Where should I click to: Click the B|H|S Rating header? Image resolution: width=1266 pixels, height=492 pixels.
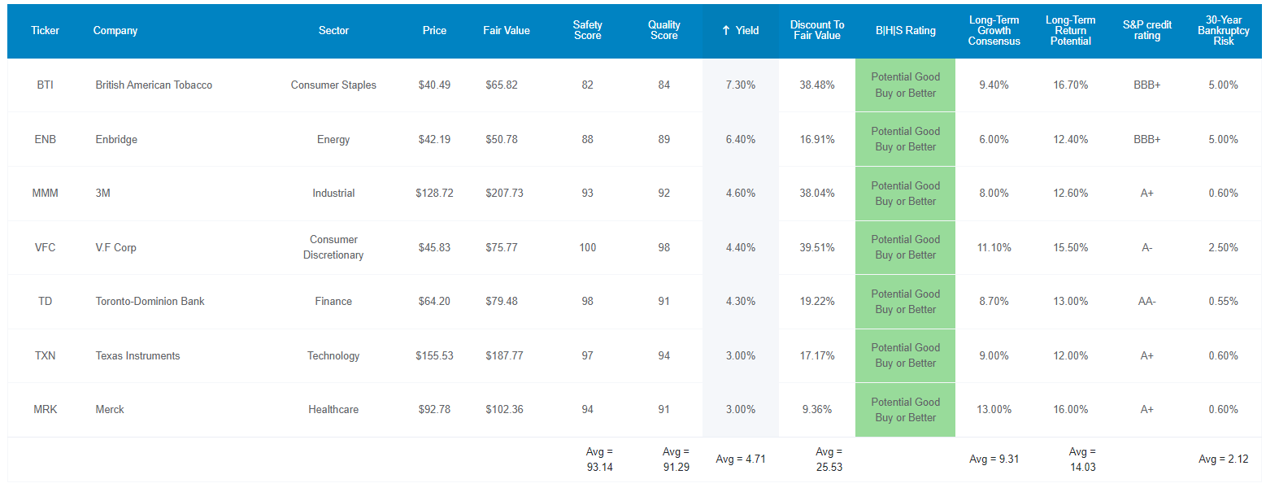pos(905,31)
